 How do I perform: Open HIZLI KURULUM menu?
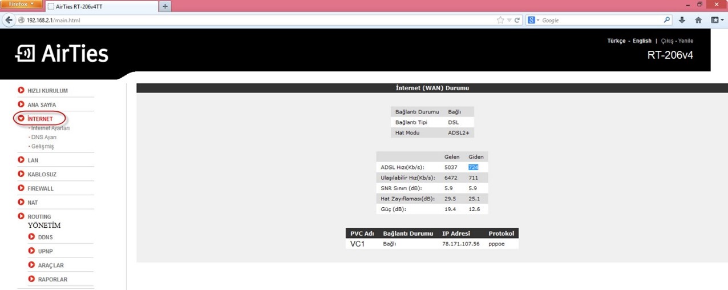click(x=47, y=91)
